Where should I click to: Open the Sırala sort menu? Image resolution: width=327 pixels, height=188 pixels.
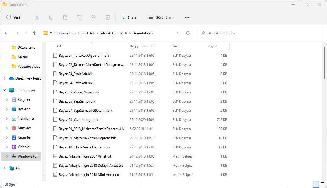pyautogui.click(x=130, y=17)
